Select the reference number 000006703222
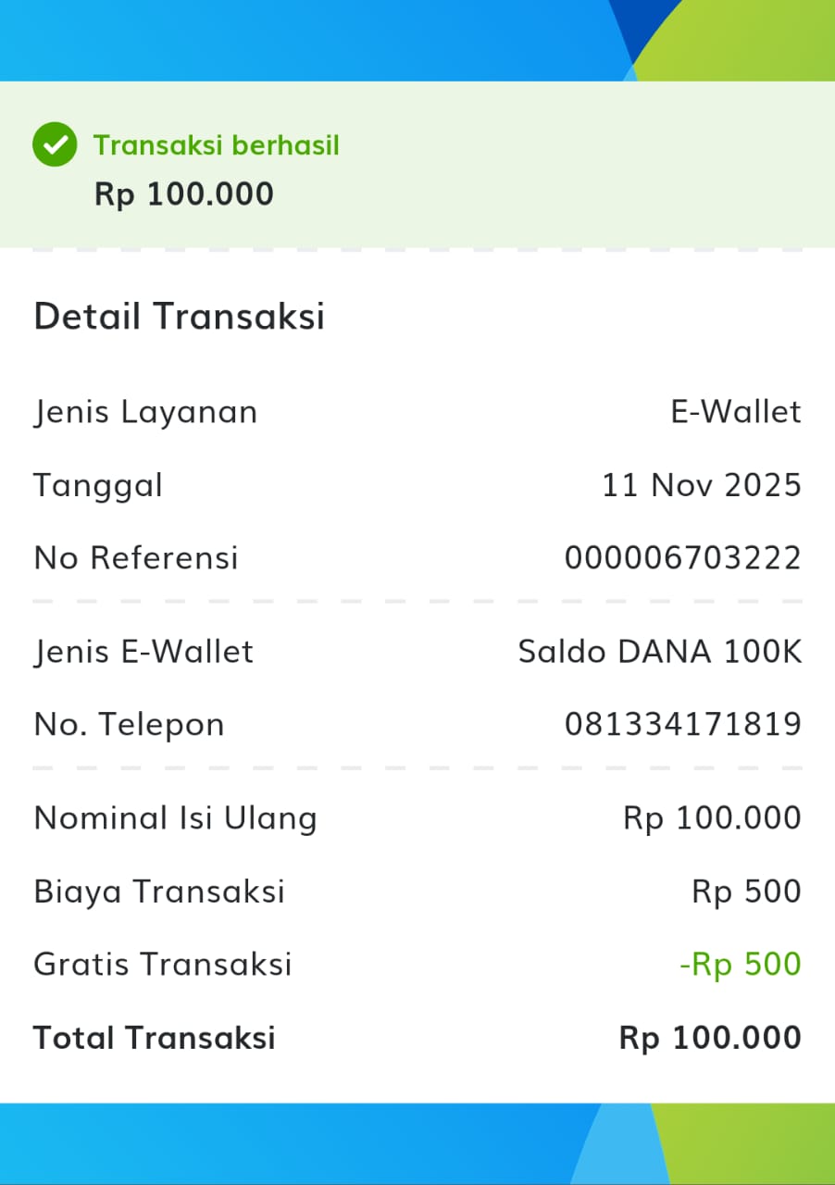 pyautogui.click(x=683, y=558)
